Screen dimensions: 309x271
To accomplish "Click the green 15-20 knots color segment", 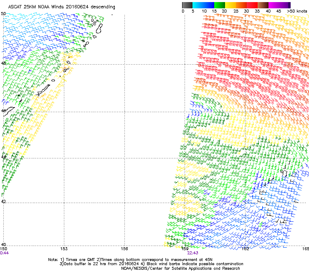I will (219, 5).
